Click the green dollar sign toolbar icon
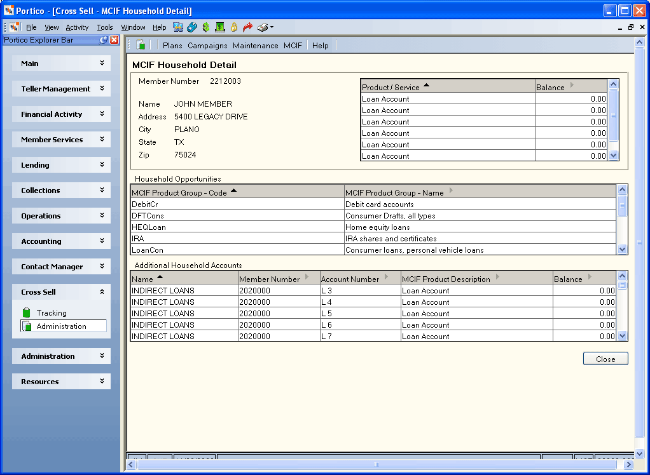This screenshot has width=650, height=475. click(206, 27)
